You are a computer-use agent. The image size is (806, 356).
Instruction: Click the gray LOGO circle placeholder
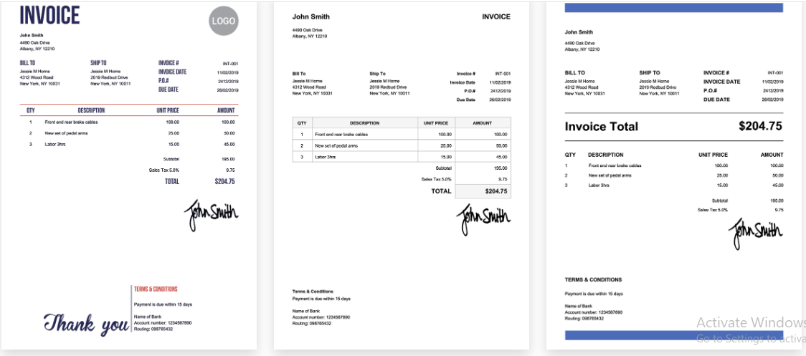click(224, 21)
